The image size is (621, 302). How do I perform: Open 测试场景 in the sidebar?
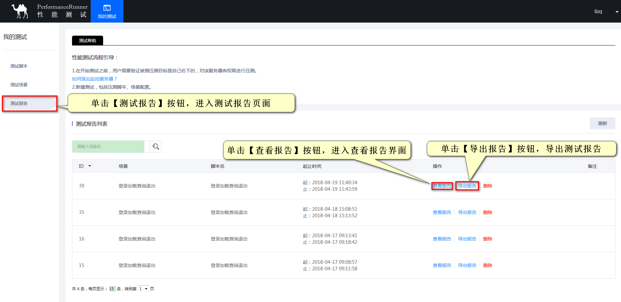pos(19,85)
